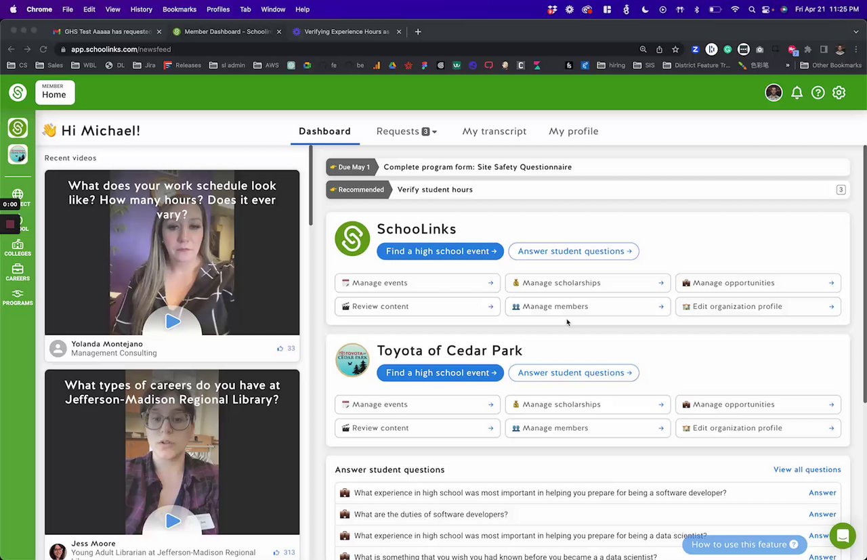Viewport: 867px width, 560px height.
Task: Open the user profile avatar in header
Action: pos(774,93)
